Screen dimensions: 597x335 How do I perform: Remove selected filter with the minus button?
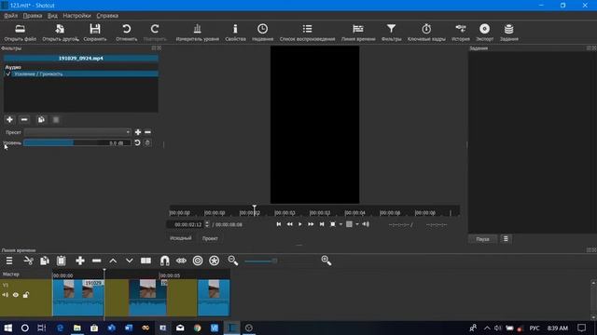(x=24, y=120)
